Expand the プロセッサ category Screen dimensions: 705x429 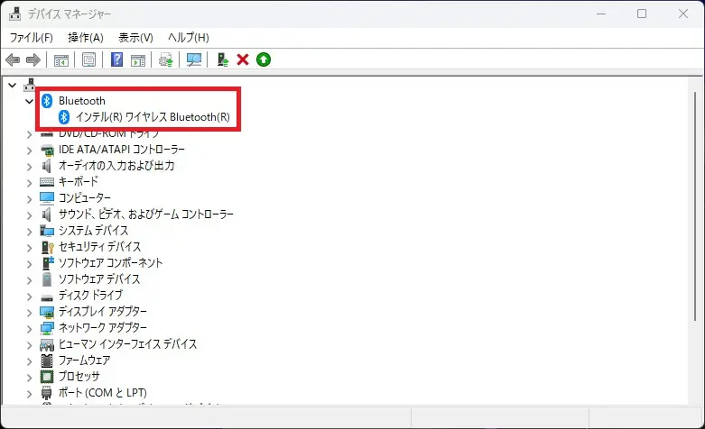pyautogui.click(x=29, y=378)
